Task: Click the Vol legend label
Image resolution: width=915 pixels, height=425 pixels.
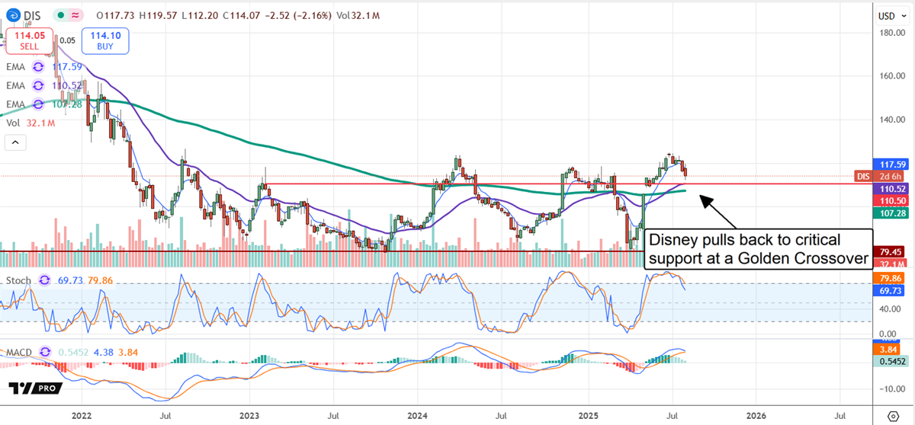Action: pyautogui.click(x=13, y=122)
